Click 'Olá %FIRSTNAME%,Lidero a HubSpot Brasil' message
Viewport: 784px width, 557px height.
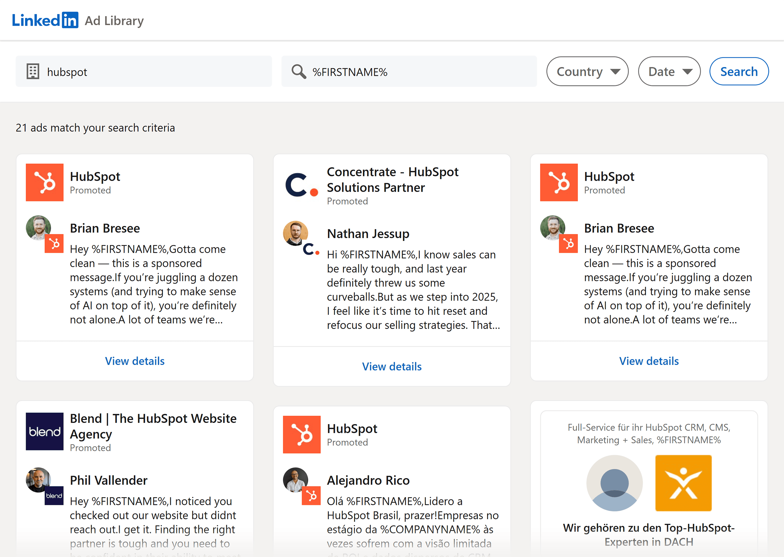pyautogui.click(x=413, y=526)
